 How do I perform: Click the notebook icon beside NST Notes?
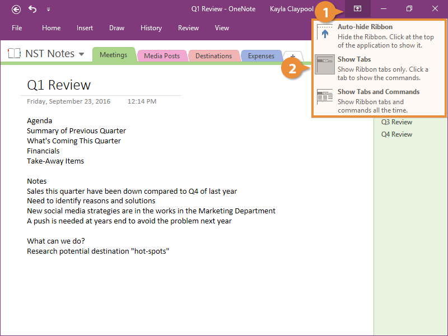14,54
